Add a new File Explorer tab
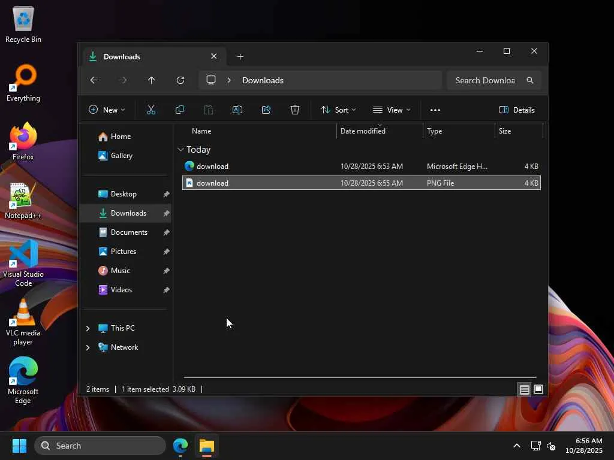The width and height of the screenshot is (614, 460). pos(240,57)
